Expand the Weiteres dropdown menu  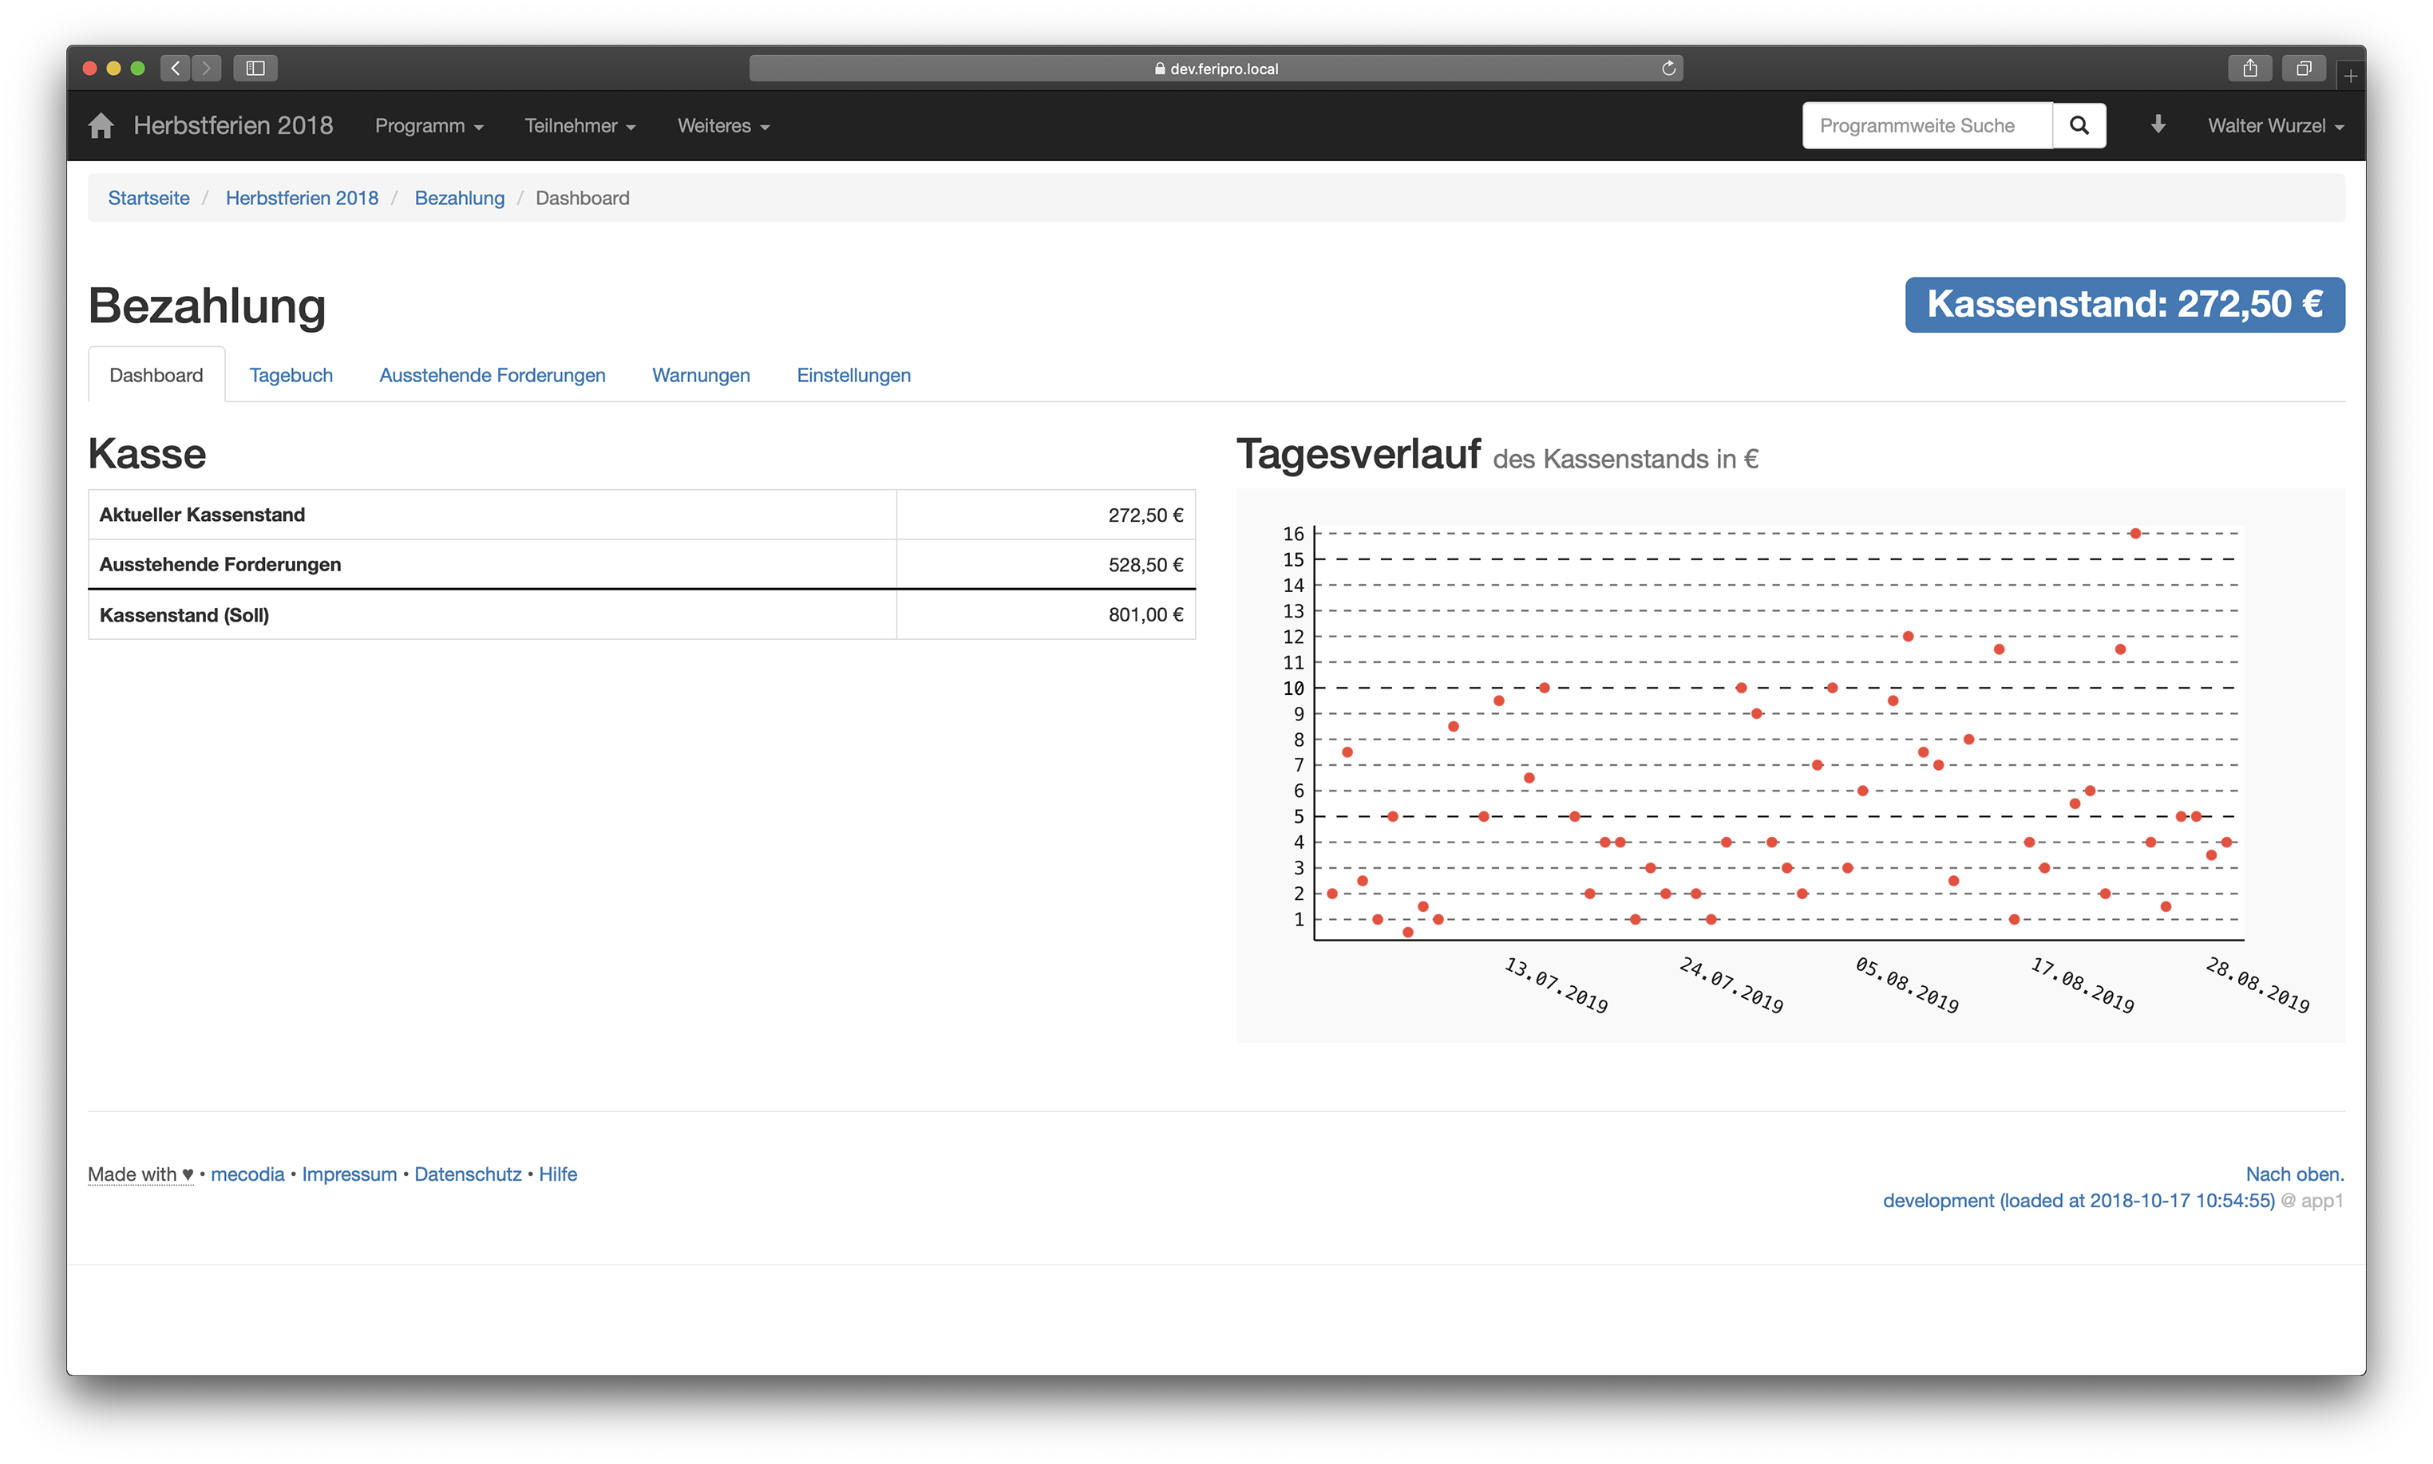pos(722,126)
